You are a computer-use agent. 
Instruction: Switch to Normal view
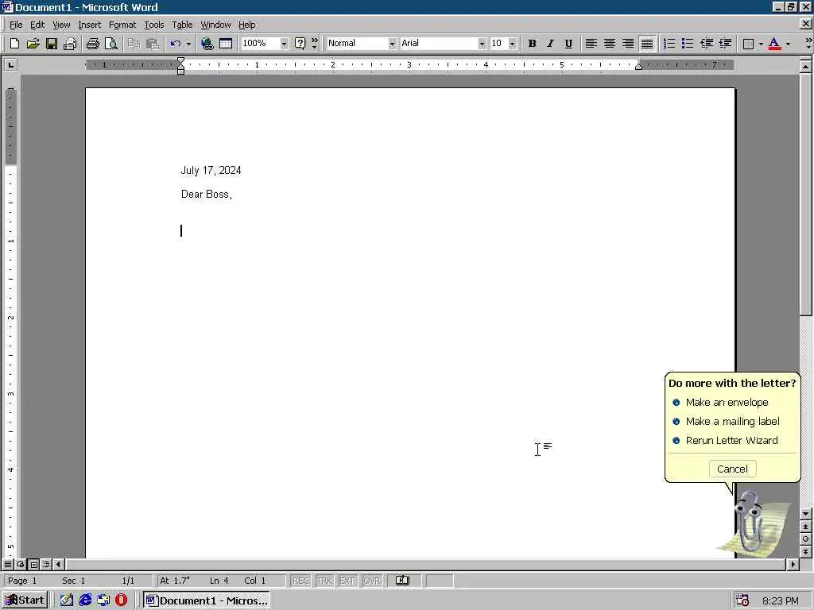8,564
